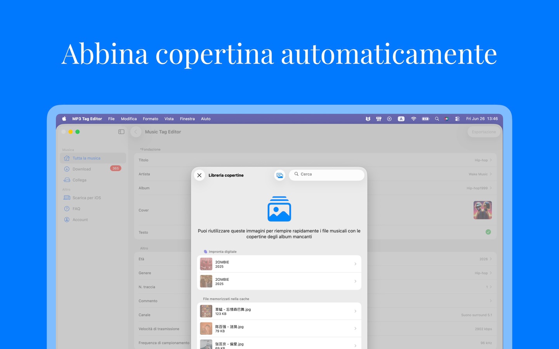Go back with the toolbar back arrow
Viewport: 559px width, 349px height.
[136, 132]
